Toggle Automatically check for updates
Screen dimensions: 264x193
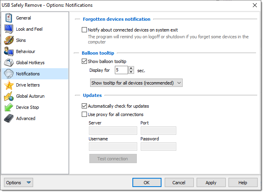coord(84,106)
